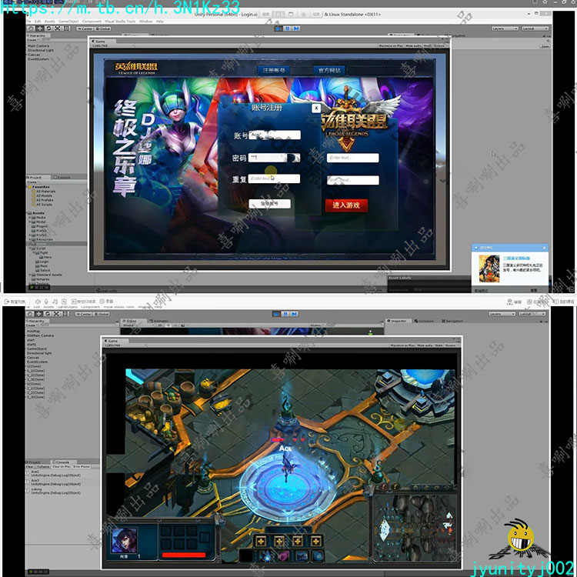Click 账号 input field in register dialog
The image size is (577, 577).
tap(275, 135)
